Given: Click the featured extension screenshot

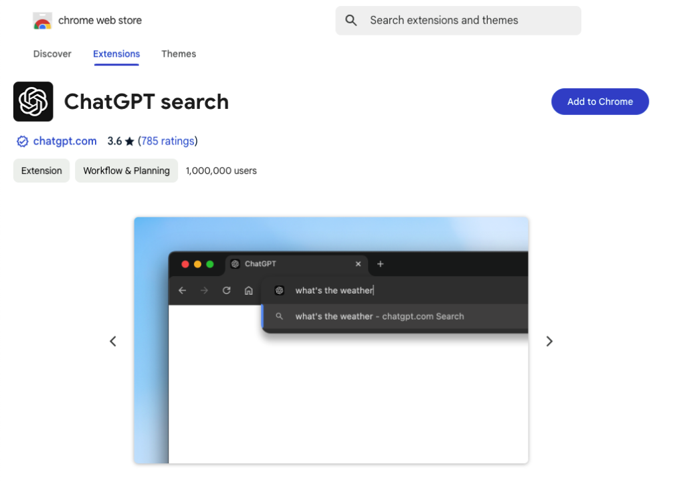Looking at the screenshot, I should [x=331, y=340].
